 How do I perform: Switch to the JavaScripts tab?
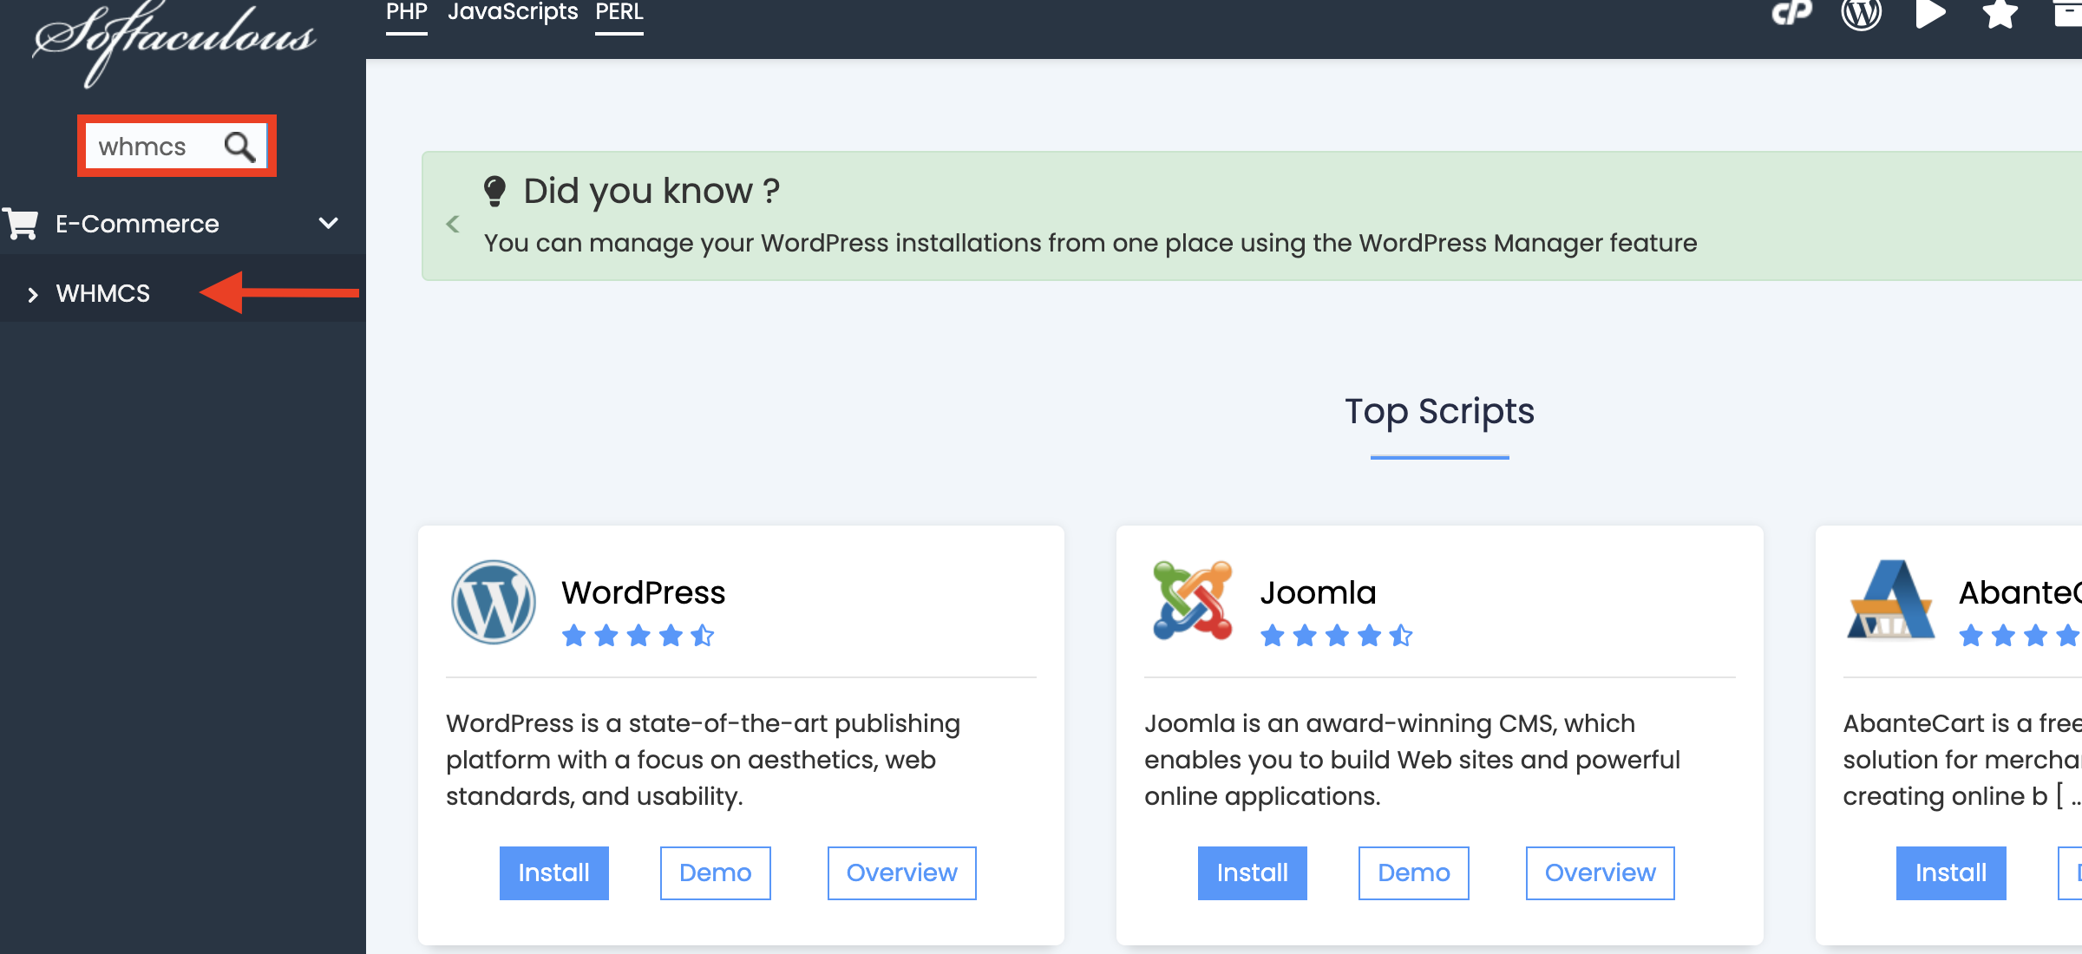tap(512, 12)
